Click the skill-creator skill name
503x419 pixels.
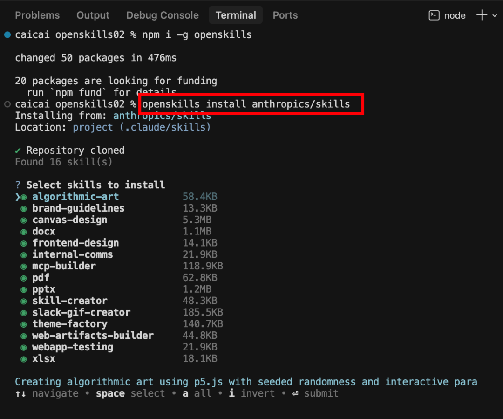point(69,301)
